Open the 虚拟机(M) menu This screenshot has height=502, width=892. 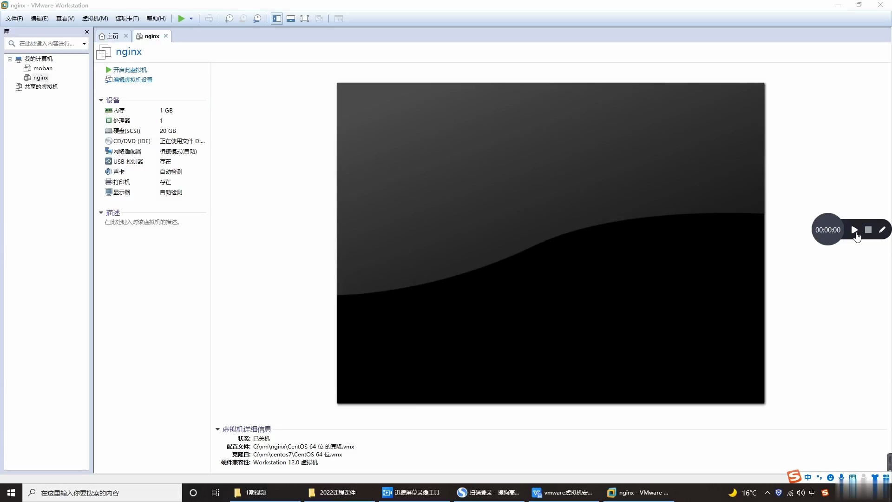point(95,19)
